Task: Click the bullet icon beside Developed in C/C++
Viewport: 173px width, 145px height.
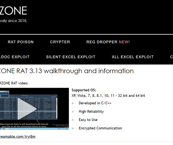Action: pos(73,103)
